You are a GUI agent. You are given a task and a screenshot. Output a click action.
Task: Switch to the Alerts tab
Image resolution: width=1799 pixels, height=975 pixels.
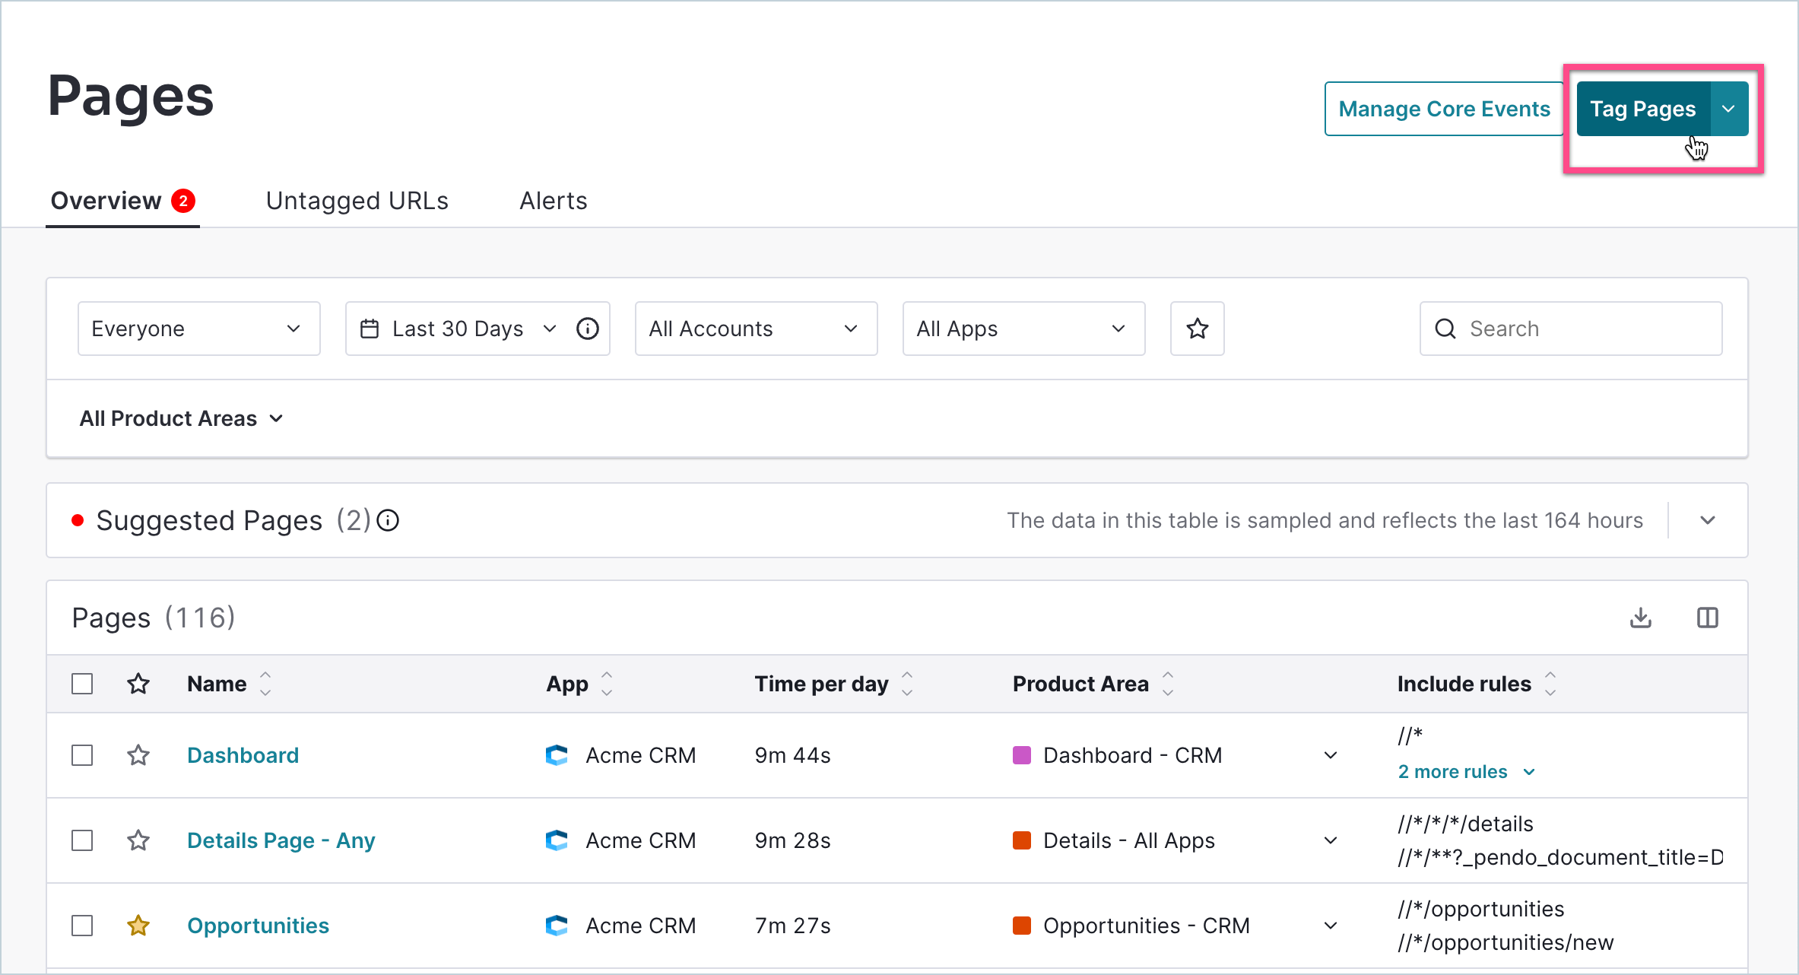554,201
